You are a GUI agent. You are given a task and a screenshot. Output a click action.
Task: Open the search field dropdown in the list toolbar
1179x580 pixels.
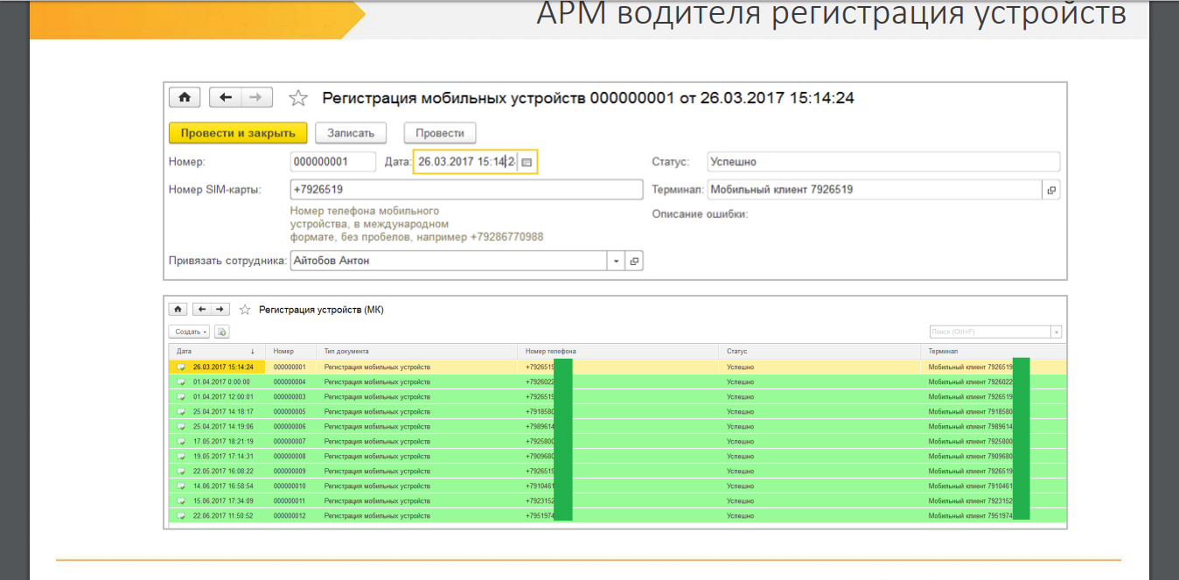(x=1056, y=332)
